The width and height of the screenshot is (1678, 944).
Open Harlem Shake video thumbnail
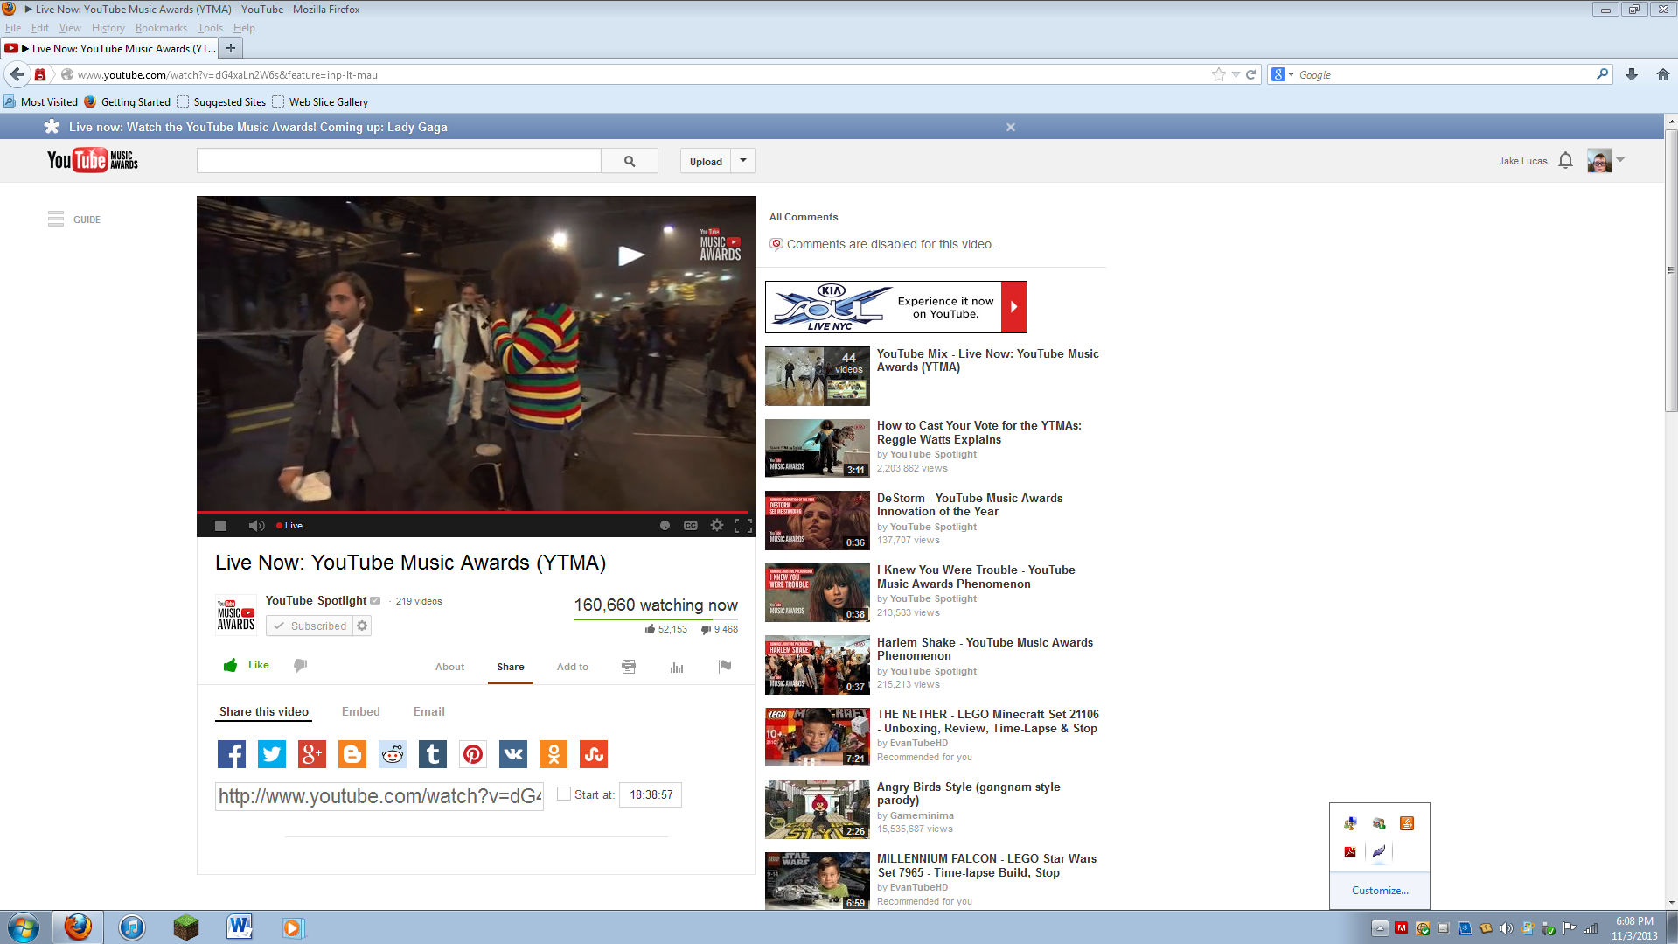tap(818, 665)
